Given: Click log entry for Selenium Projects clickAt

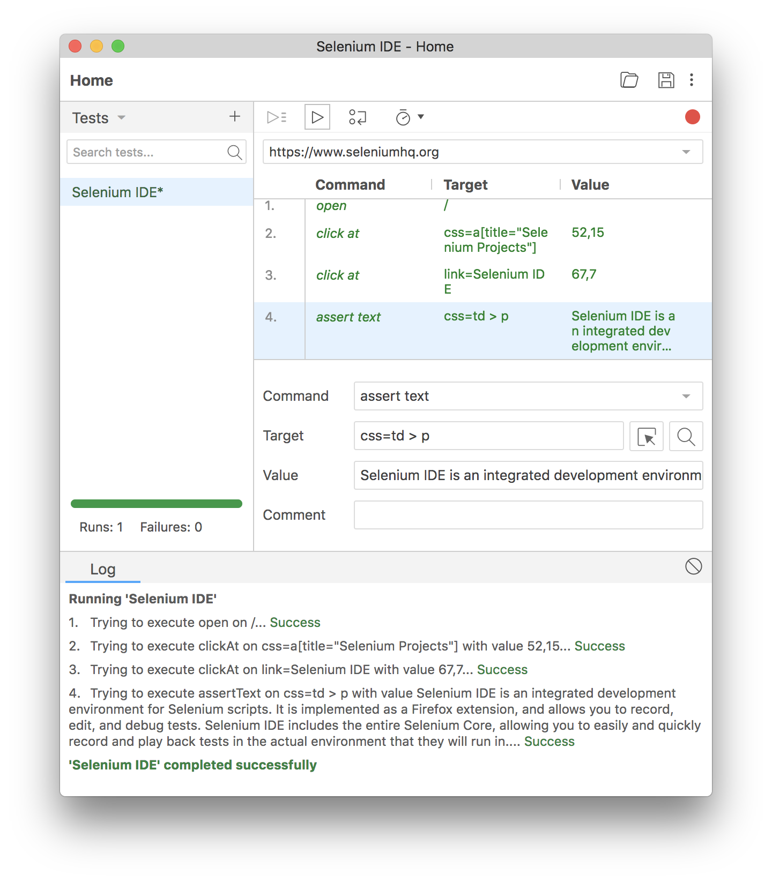Looking at the screenshot, I should click(347, 646).
